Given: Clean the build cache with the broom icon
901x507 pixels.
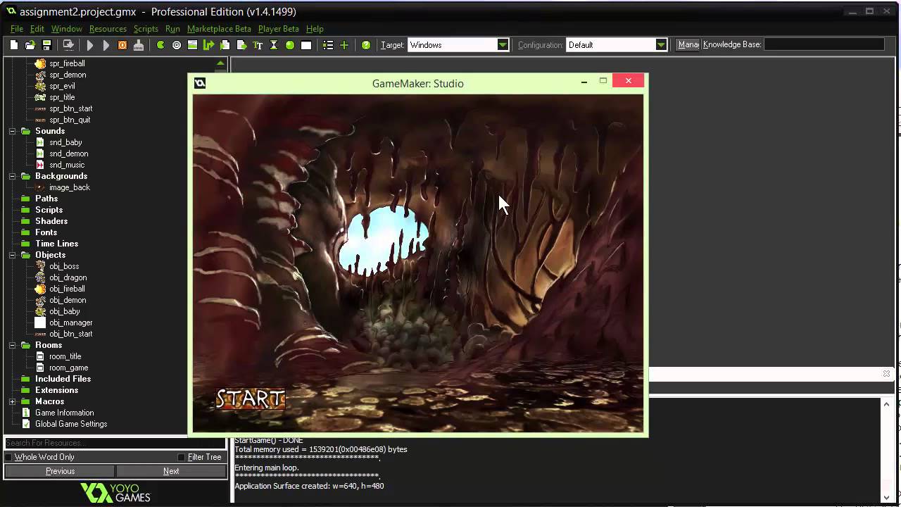Looking at the screenshot, I should (139, 45).
